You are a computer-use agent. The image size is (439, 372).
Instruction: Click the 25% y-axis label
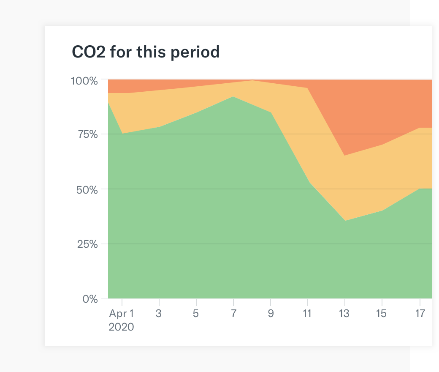click(87, 244)
